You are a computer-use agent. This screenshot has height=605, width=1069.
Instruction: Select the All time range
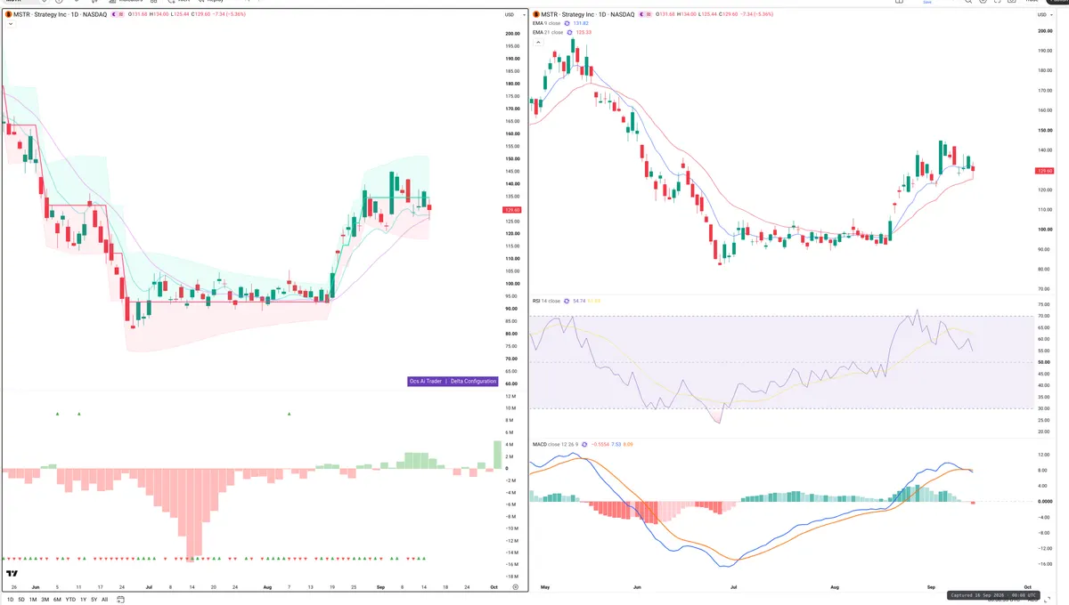(104, 600)
